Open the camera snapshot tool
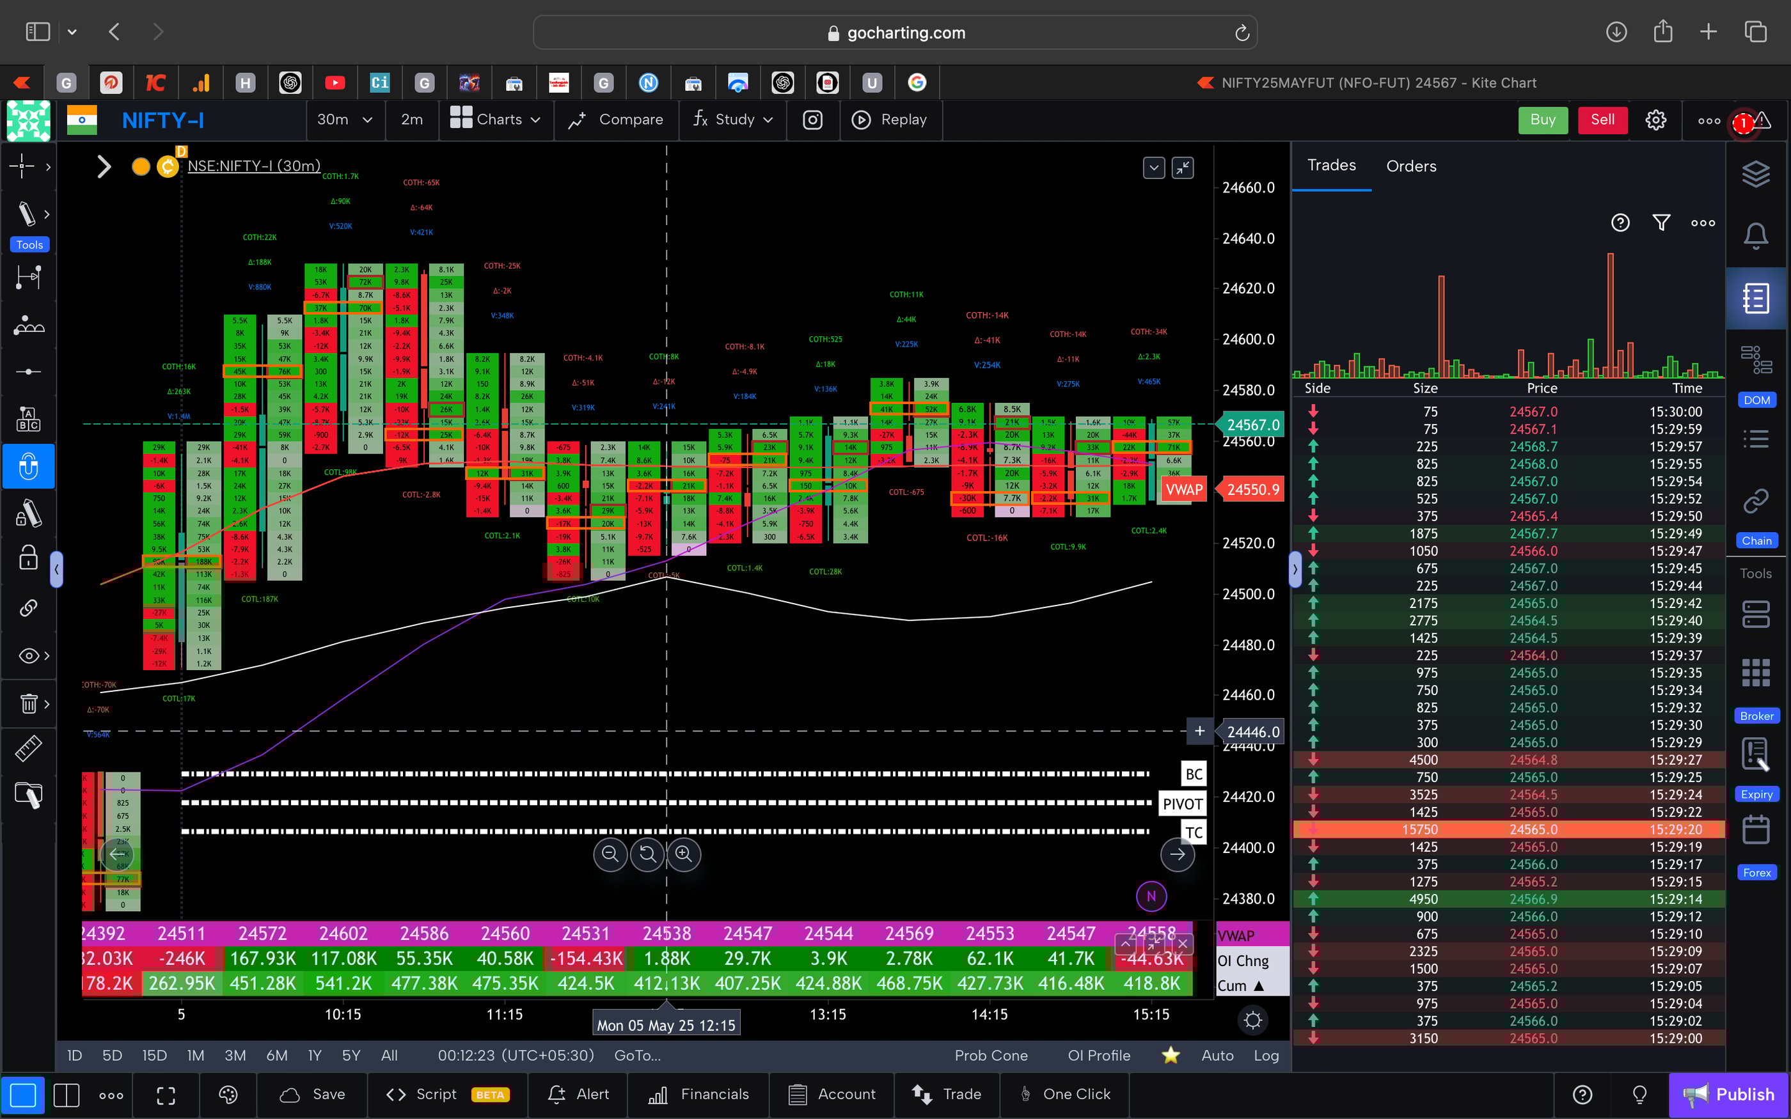Screen dimensions: 1791x1119 (x=812, y=120)
